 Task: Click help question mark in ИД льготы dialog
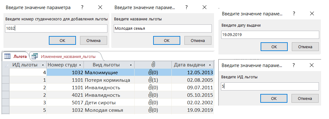(294, 65)
